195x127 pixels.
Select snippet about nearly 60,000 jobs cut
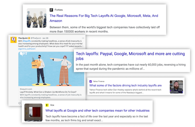tap(131, 67)
